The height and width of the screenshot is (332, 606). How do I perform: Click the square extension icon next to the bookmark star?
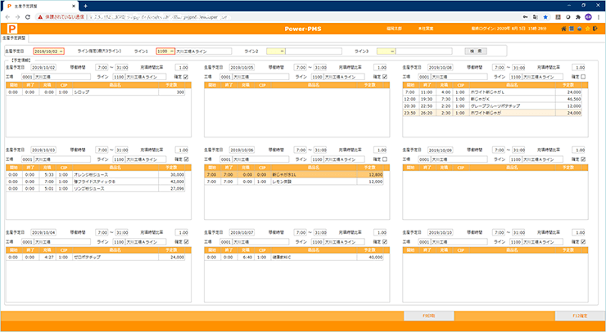tap(558, 17)
